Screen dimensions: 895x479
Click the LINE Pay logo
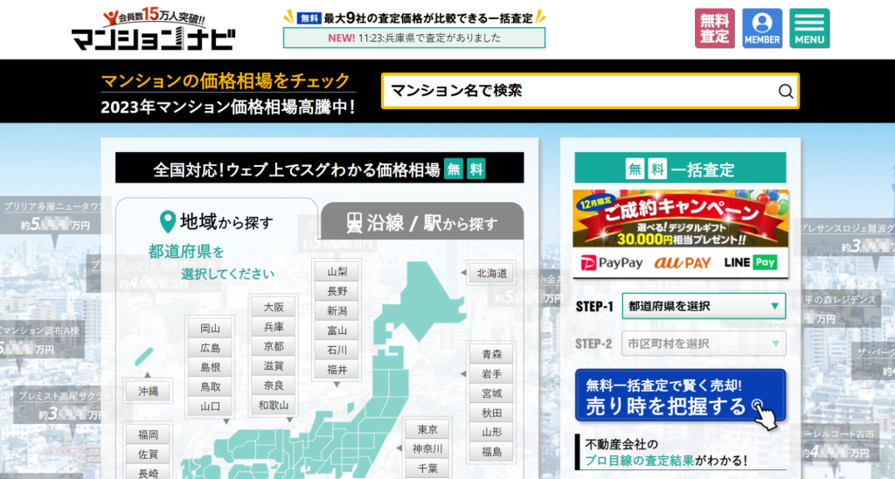[751, 262]
